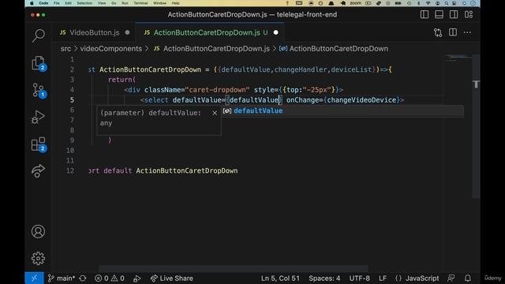Toggle secondary side bar layout icon
505x284 pixels.
point(454,14)
